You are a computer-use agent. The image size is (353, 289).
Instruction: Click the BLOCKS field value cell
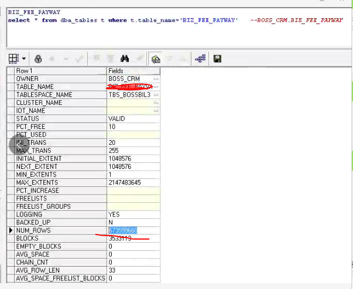133,239
